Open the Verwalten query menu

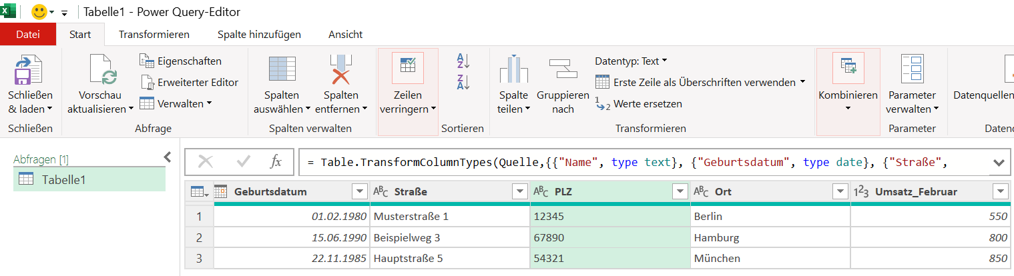(176, 103)
